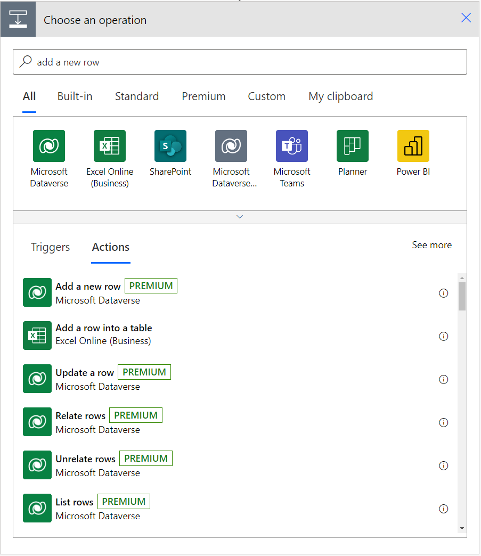The width and height of the screenshot is (481, 556).
Task: Select the gray Microsoft Dataverse legacy connector
Action: pos(231,146)
